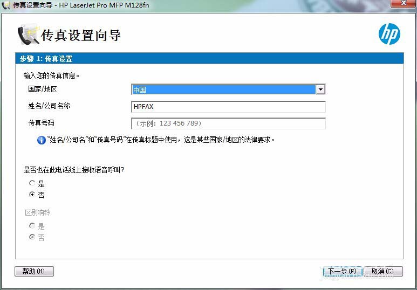This screenshot has height=290, width=417.
Task: Click the 帮助(H) button
Action: point(34,271)
